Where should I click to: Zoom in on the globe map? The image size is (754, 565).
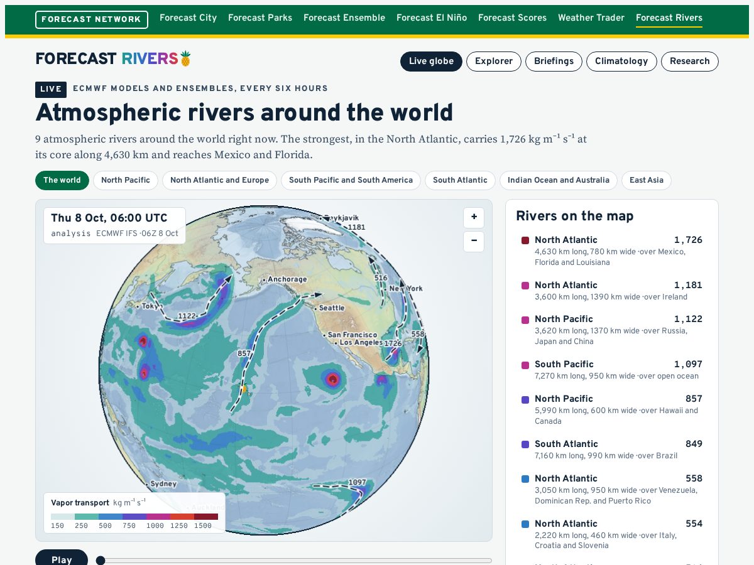coord(474,218)
